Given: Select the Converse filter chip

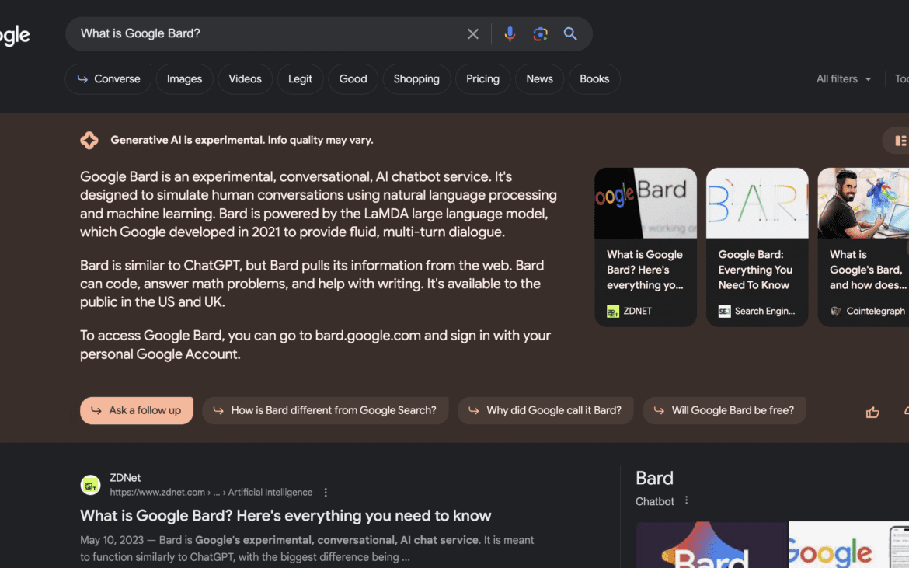Looking at the screenshot, I should pyautogui.click(x=108, y=78).
